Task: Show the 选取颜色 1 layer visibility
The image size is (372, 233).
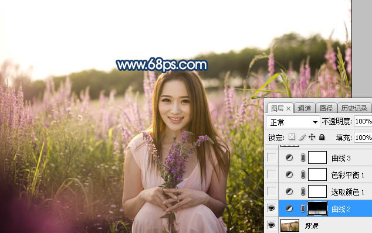Action: (x=272, y=191)
